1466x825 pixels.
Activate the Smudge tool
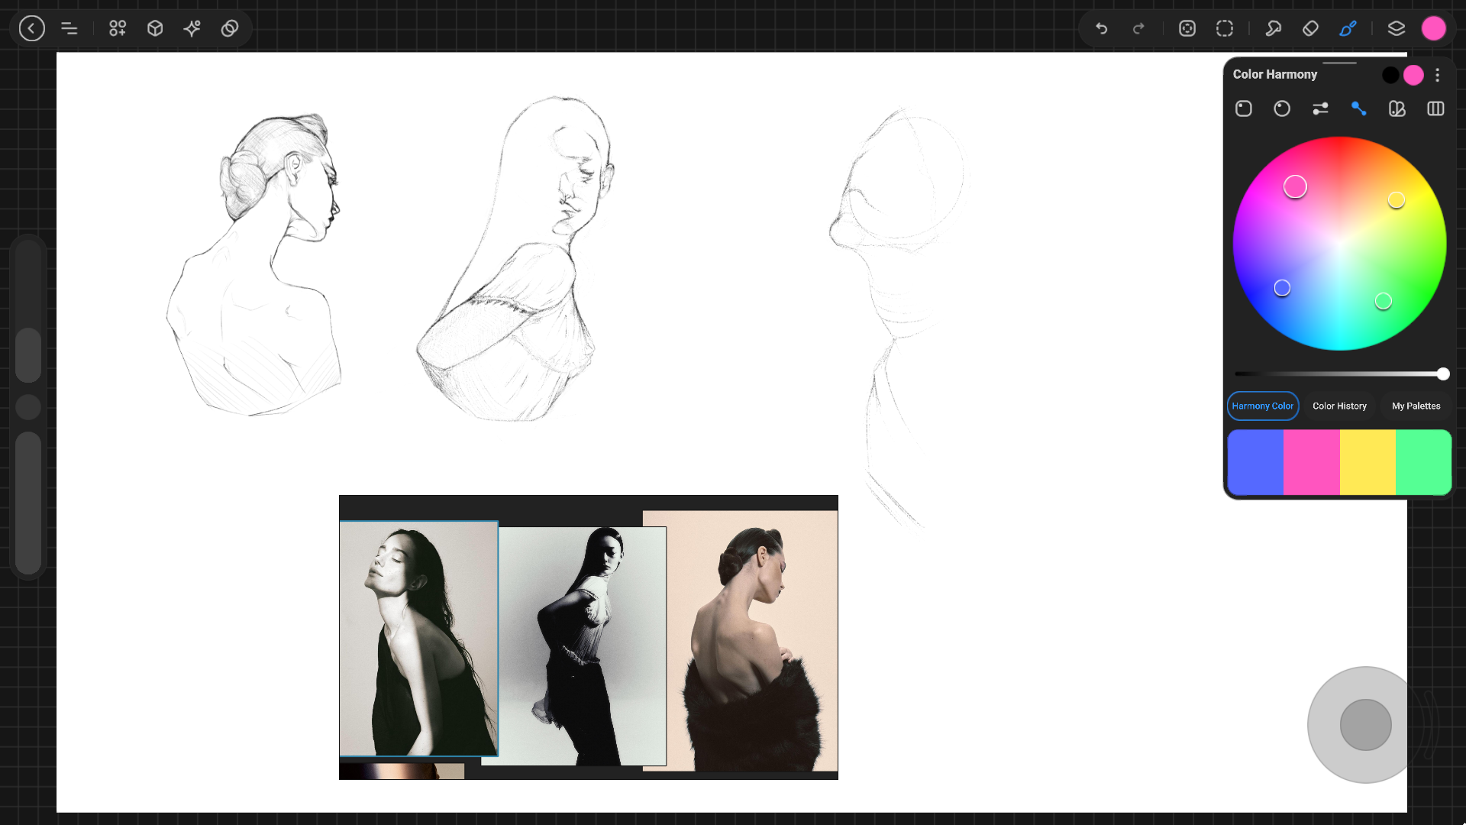1273,28
